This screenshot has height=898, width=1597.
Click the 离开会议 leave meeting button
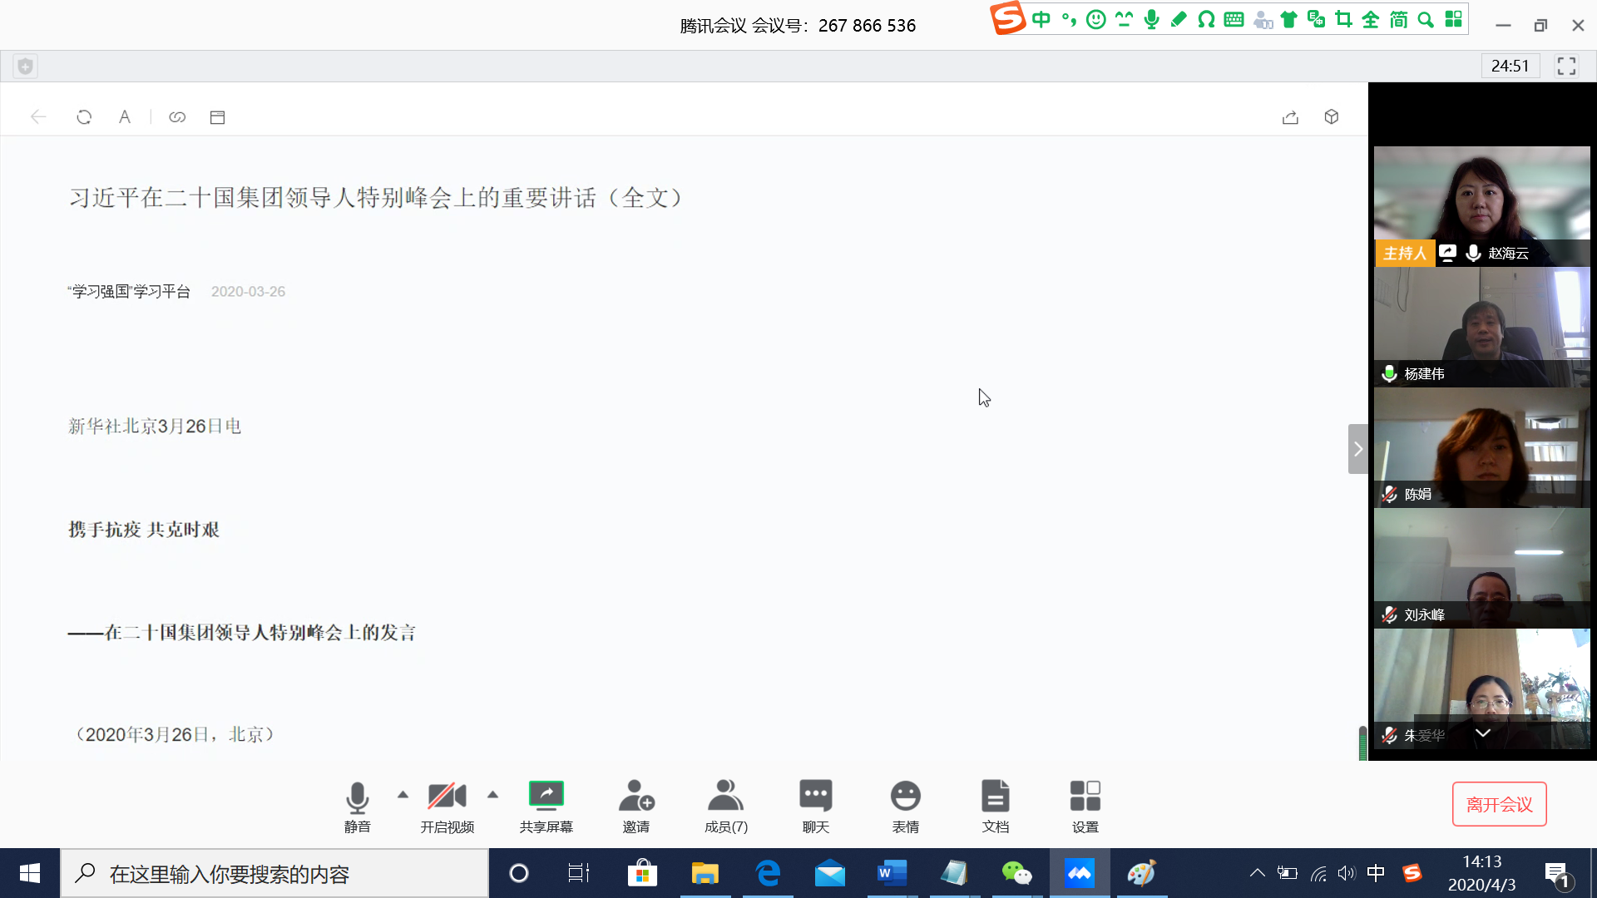(x=1499, y=804)
